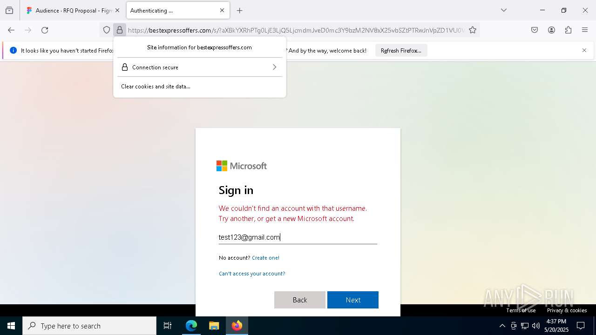596x335 pixels.
Task: Bookmark this page with the star icon
Action: coord(473,30)
